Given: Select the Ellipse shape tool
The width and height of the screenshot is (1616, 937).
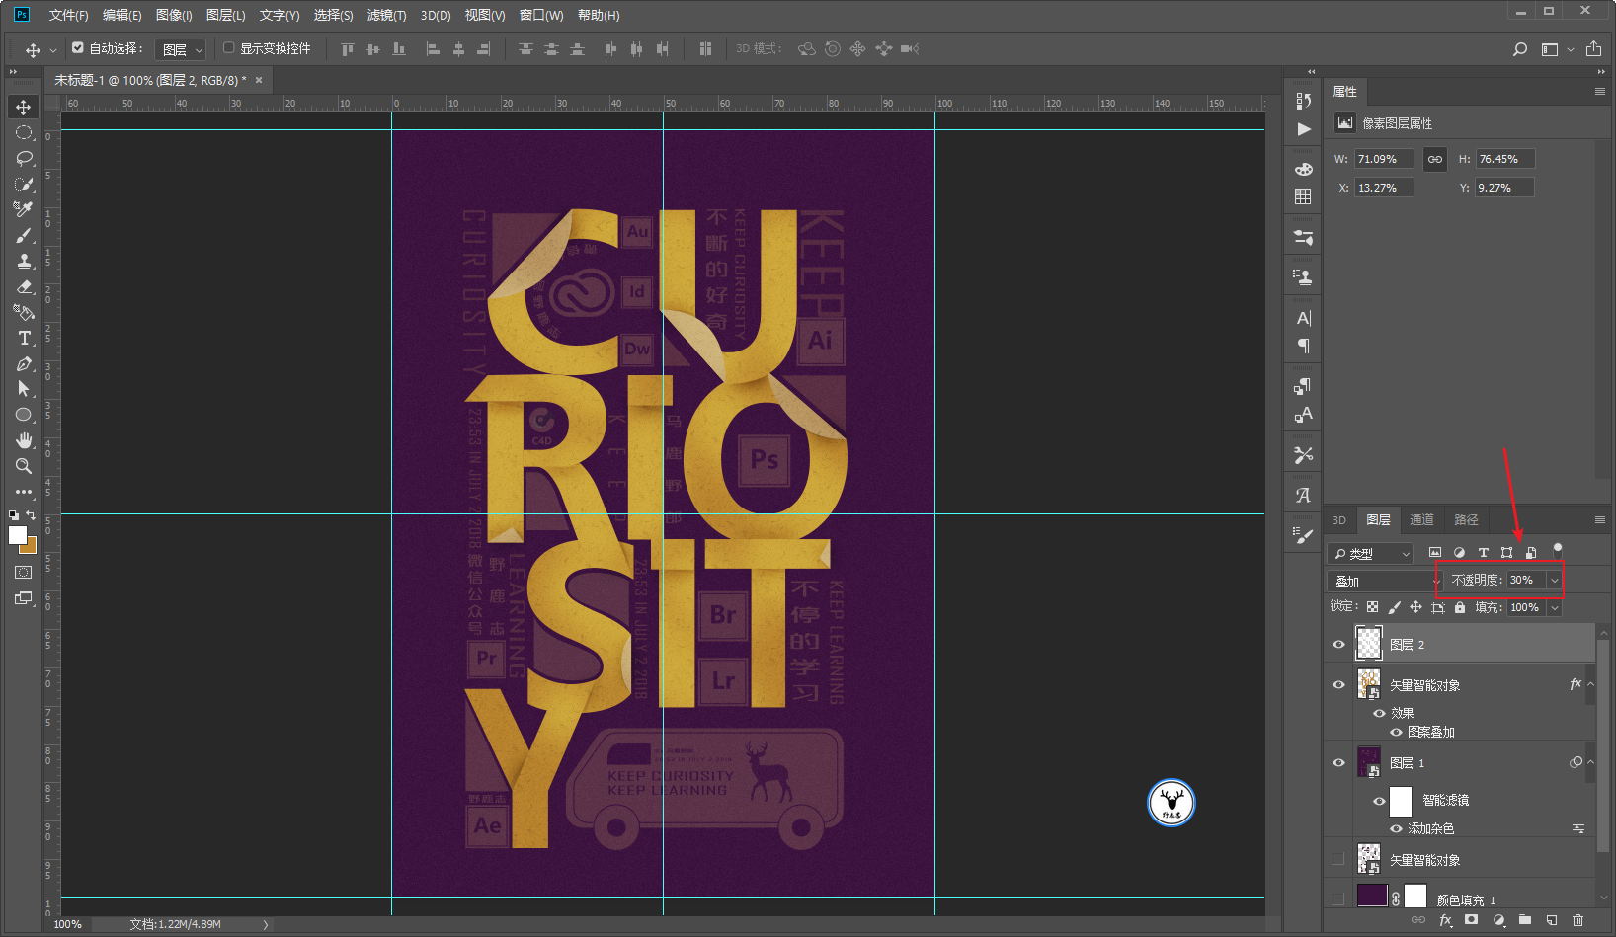Looking at the screenshot, I should [24, 415].
